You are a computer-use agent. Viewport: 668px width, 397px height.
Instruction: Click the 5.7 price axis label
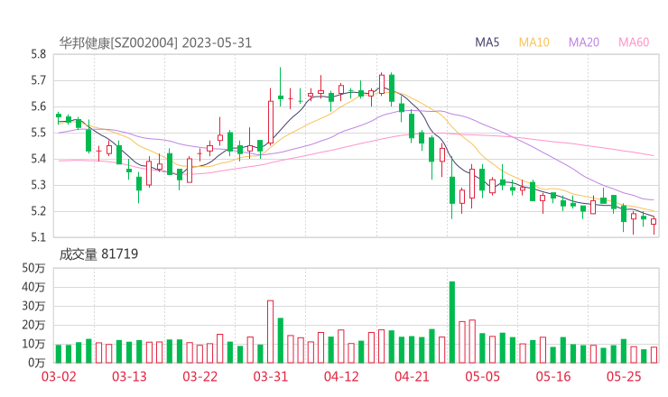click(38, 80)
